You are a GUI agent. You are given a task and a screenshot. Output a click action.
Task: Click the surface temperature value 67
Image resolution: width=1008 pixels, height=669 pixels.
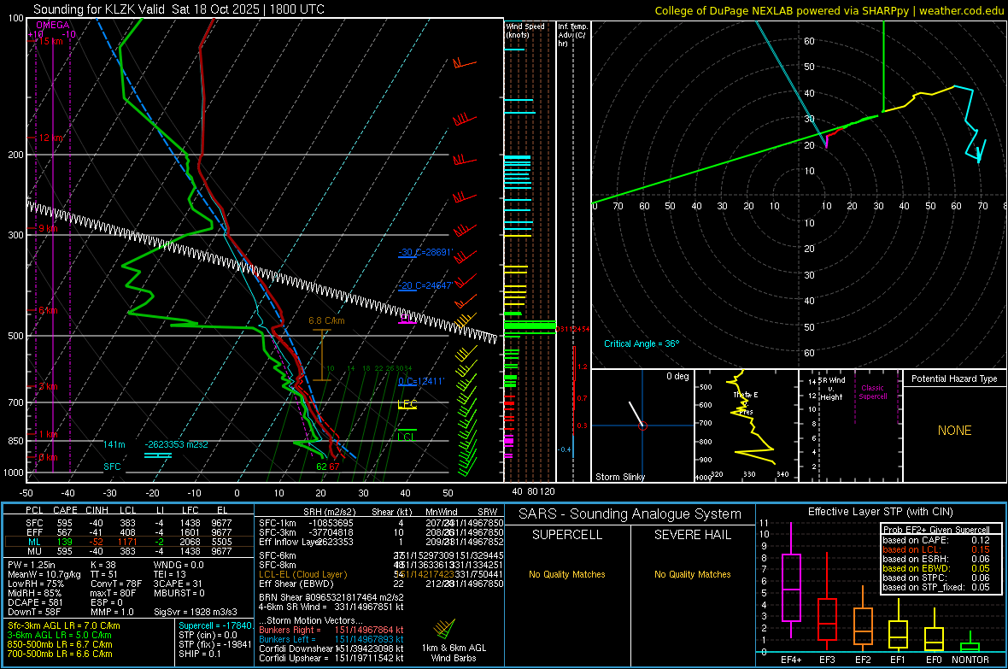pyautogui.click(x=334, y=467)
